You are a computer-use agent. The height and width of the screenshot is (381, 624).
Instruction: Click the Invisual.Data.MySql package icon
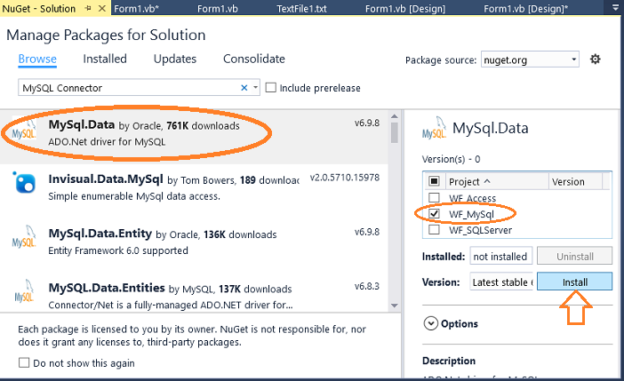pyautogui.click(x=25, y=183)
